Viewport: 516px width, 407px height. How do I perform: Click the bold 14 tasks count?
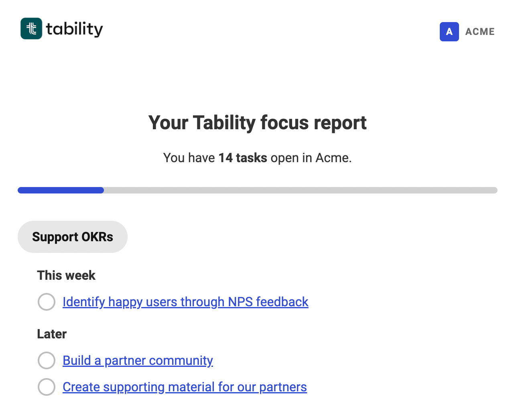(243, 158)
